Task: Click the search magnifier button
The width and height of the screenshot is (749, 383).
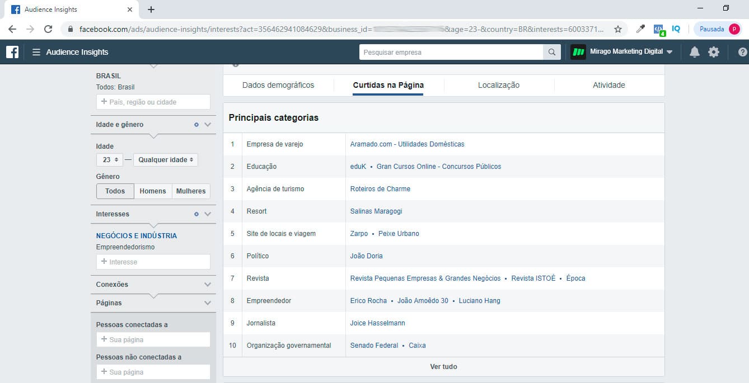Action: (551, 52)
